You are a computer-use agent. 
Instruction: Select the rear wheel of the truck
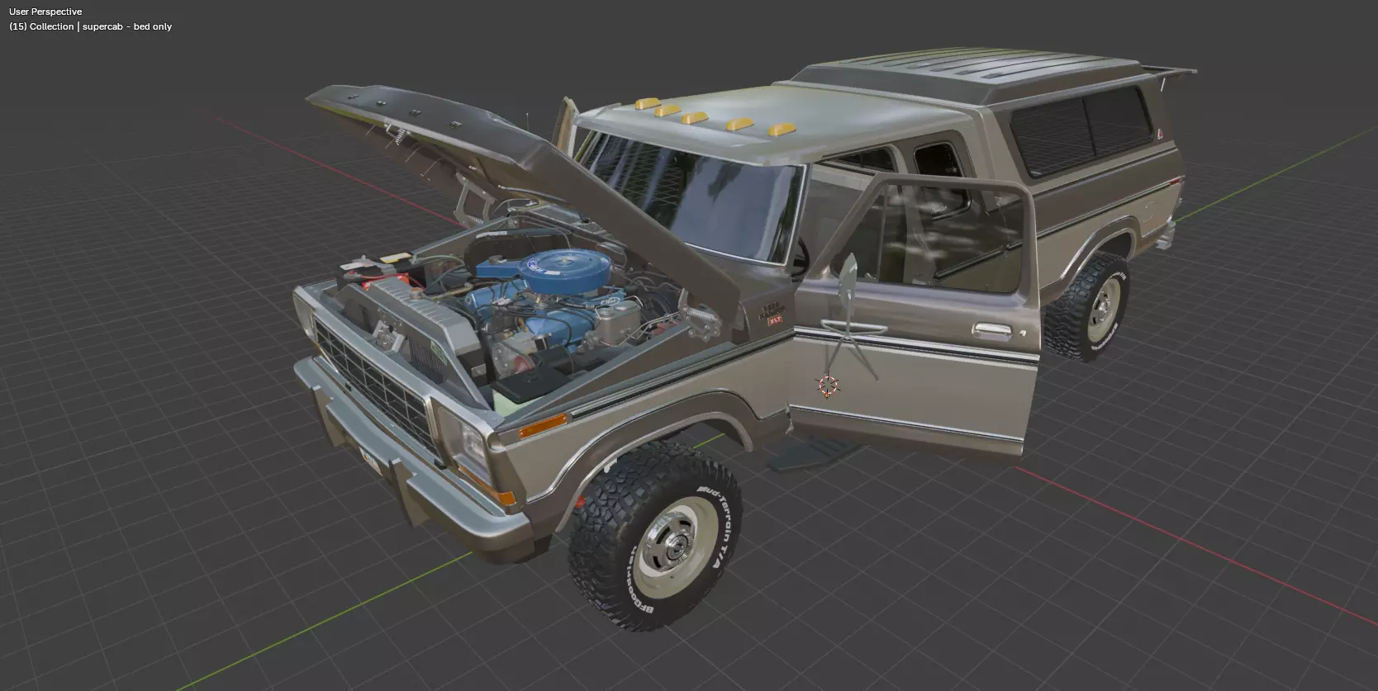point(1089,307)
